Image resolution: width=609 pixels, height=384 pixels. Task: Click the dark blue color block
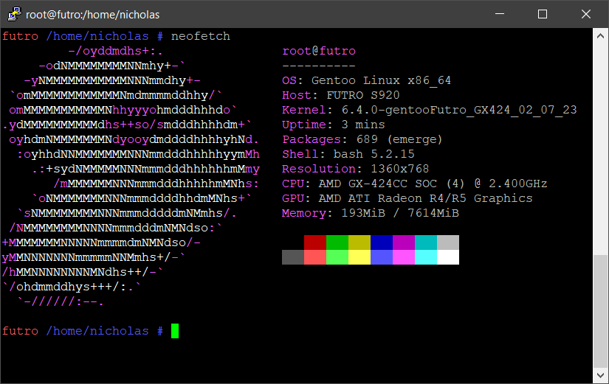[382, 242]
